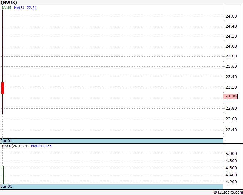Click the 23.20 price axis label
Image resolution: width=243 pixels, height=195 pixels.
point(231,87)
